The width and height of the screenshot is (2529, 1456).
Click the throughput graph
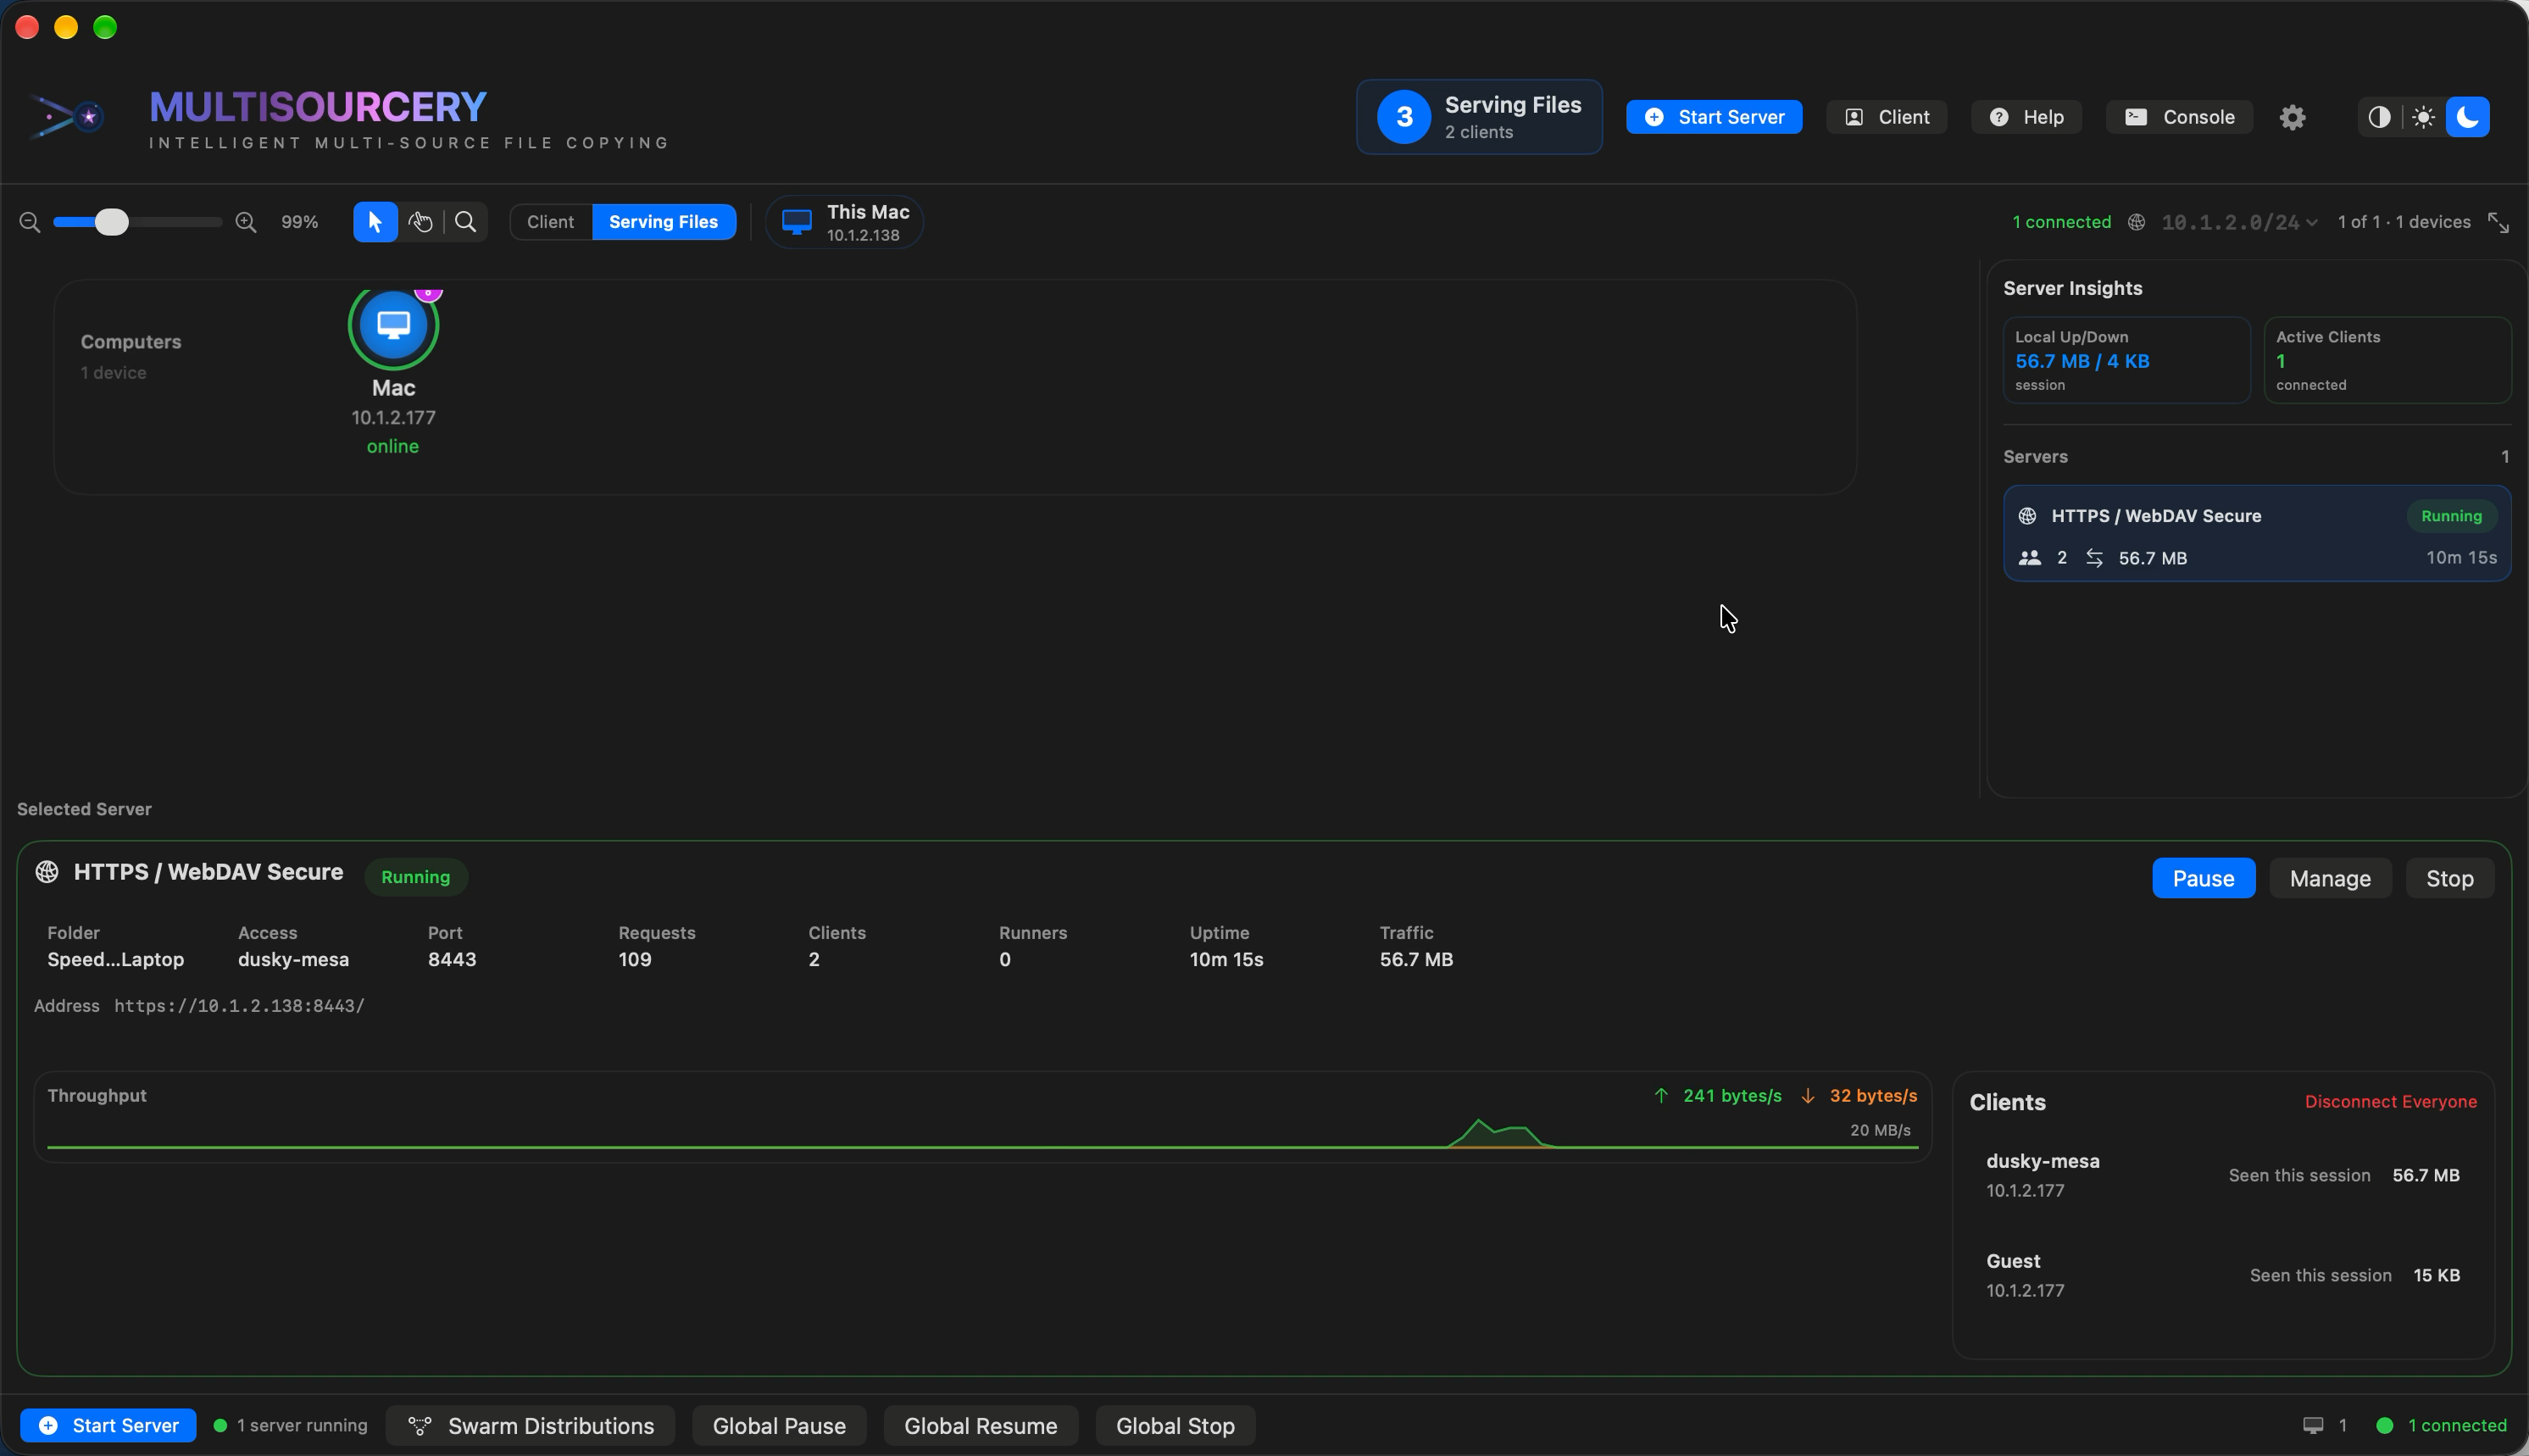(982, 1117)
